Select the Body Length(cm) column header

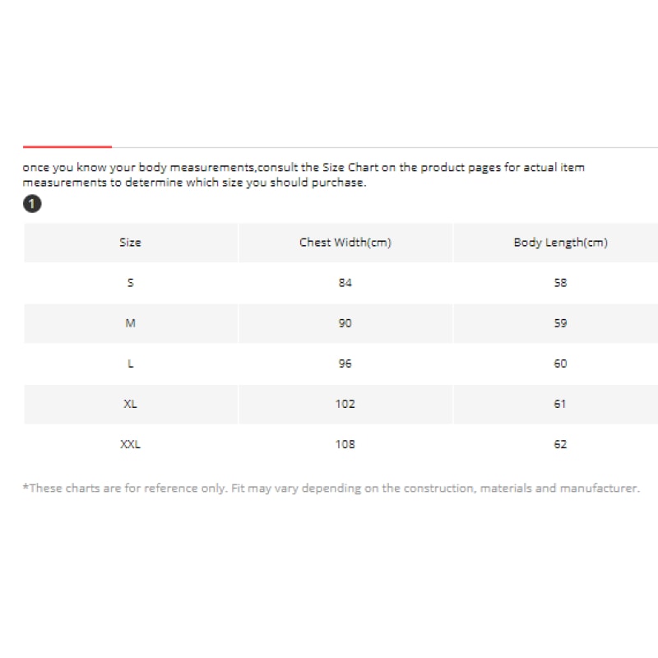[x=560, y=243]
